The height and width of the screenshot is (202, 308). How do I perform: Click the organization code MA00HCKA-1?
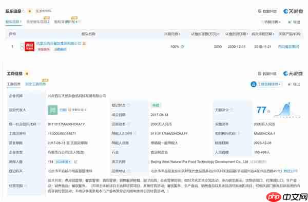coord(264,133)
